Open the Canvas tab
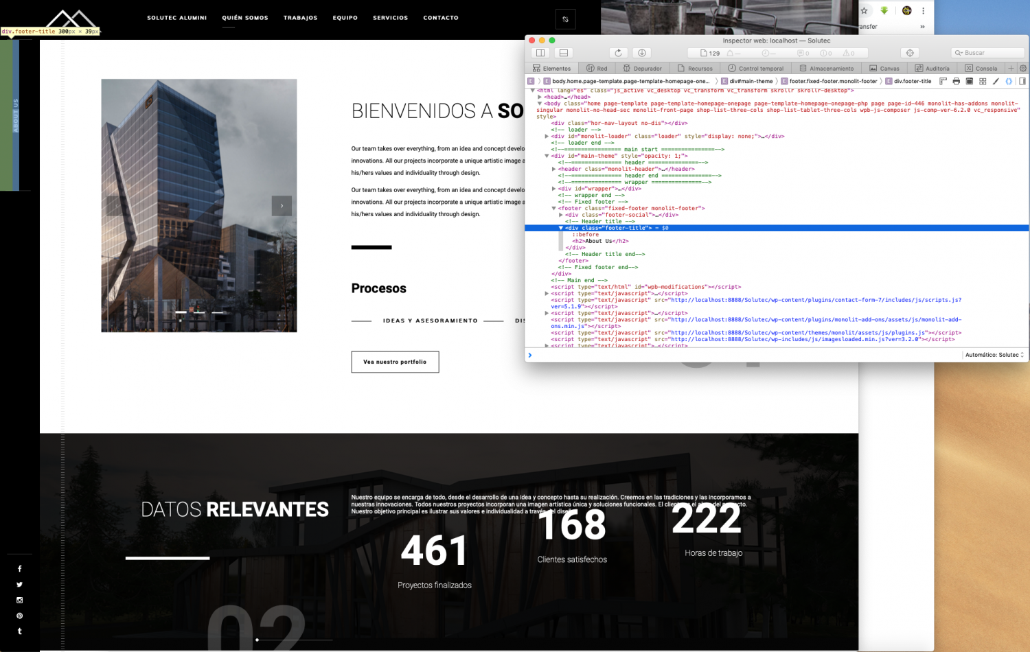The image size is (1030, 652). coord(884,68)
